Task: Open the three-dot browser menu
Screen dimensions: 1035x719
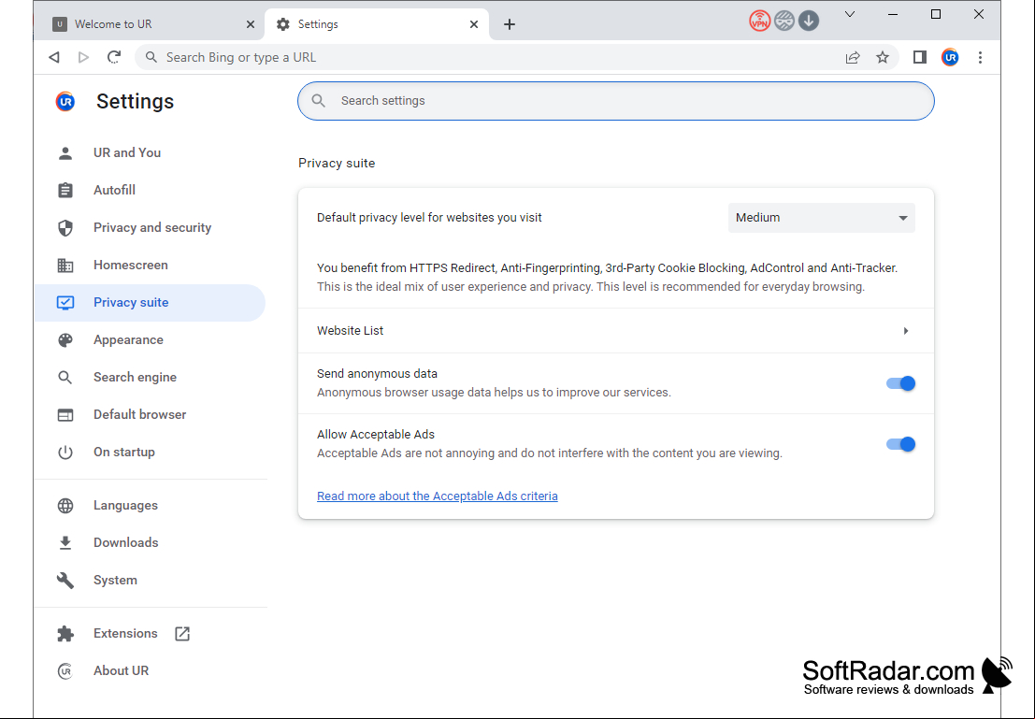Action: (x=980, y=57)
